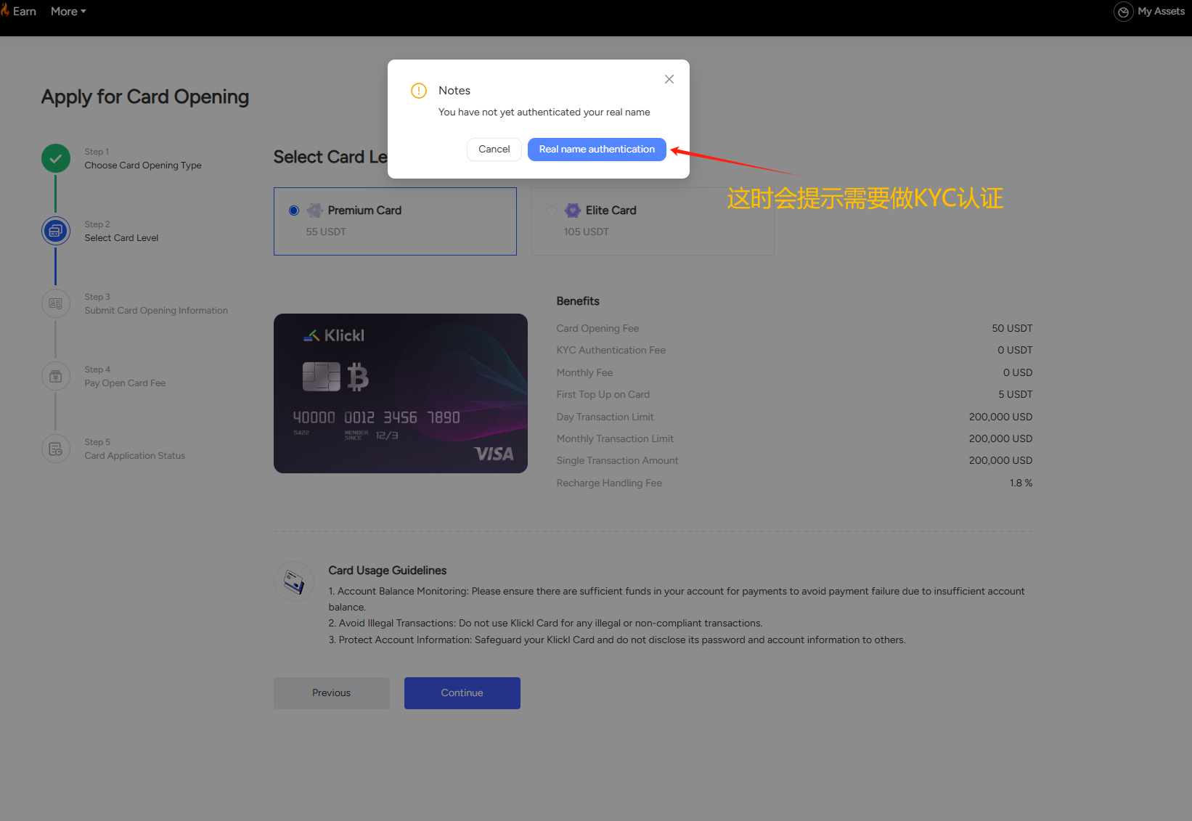Click the Elite Card gem icon
This screenshot has width=1192, height=821.
573,211
